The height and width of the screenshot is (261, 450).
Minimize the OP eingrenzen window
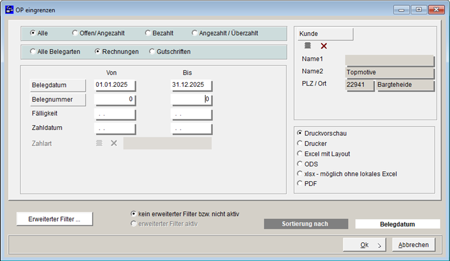click(x=401, y=10)
